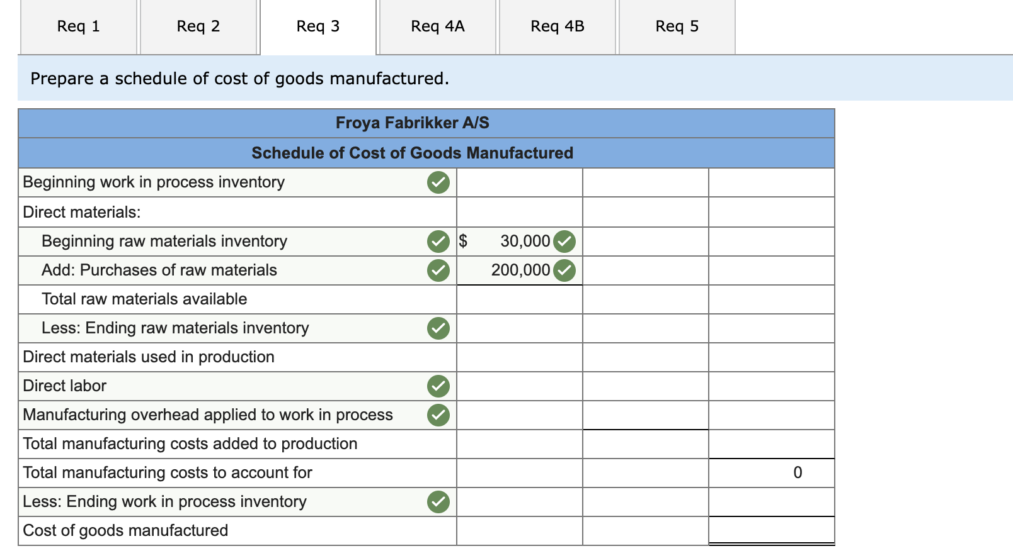1013x551 pixels.
Task: Click the Cost of goods manufactured label
Action: pyautogui.click(x=125, y=531)
